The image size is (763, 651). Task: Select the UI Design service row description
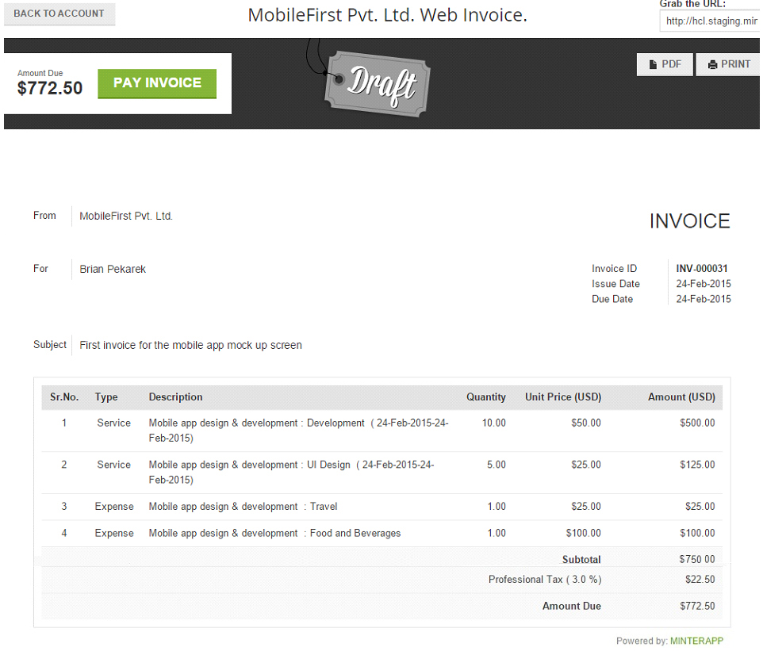click(x=291, y=472)
